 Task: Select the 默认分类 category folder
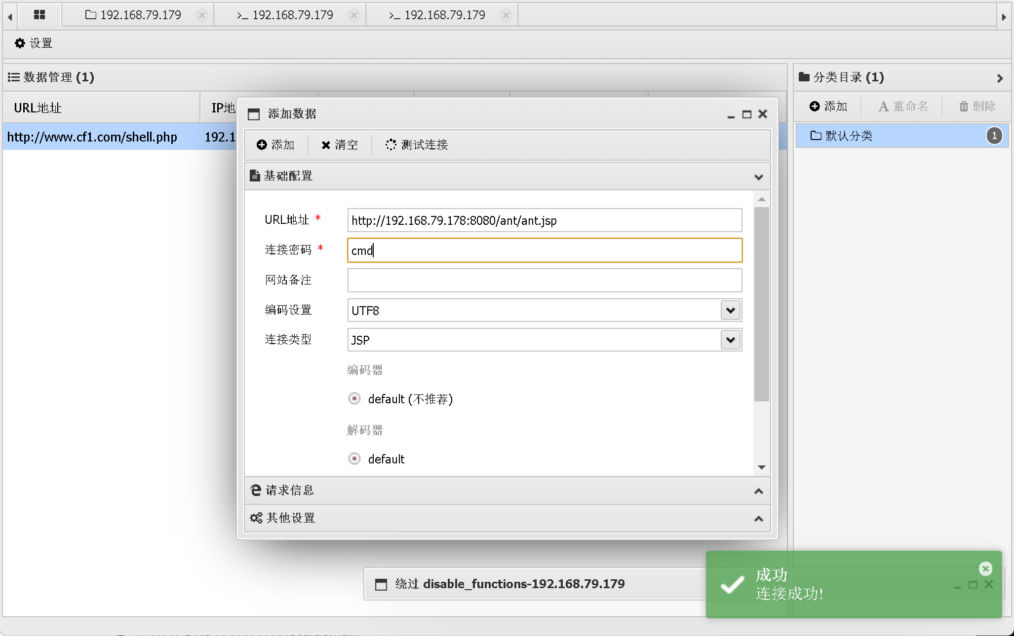848,136
